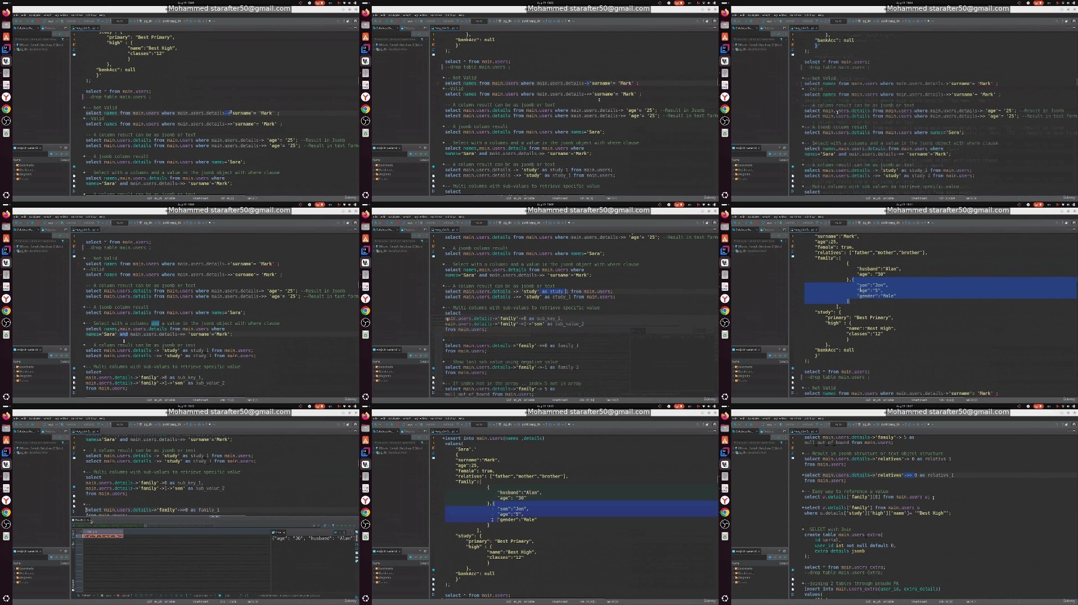Click the navigator filter input in top-left frame
This screenshot has width=1078, height=605.
pyautogui.click(x=36, y=39)
